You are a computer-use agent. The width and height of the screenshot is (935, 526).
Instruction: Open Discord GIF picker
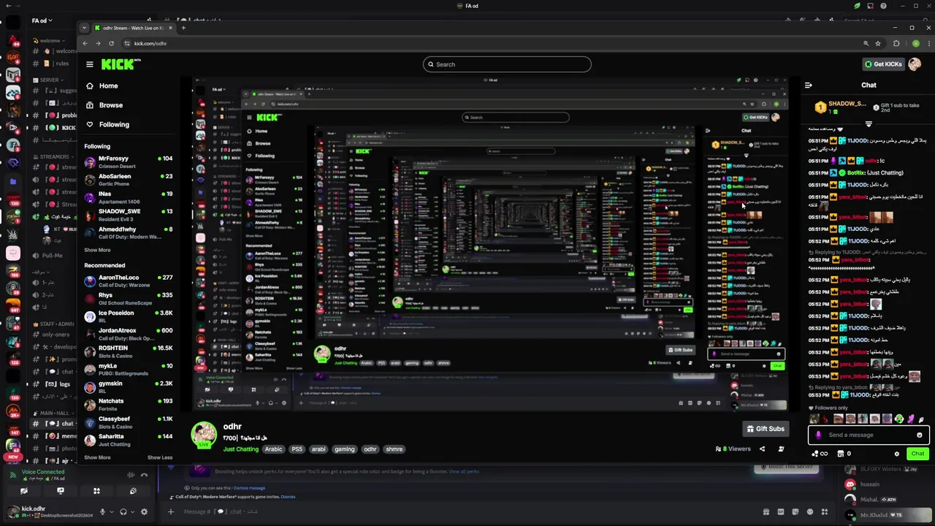point(781,512)
